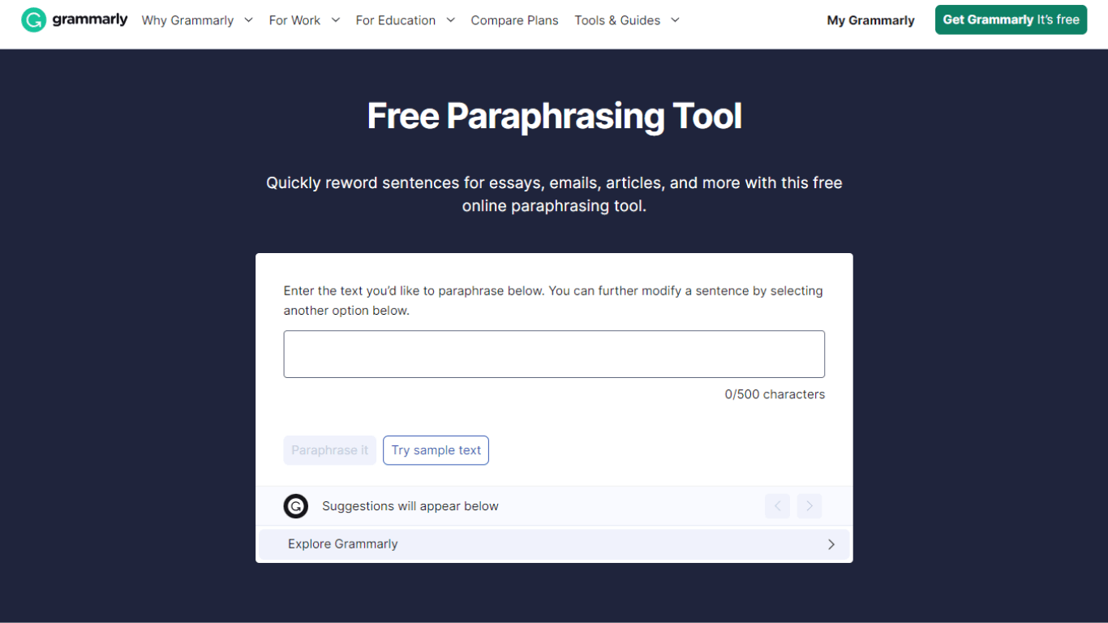
Task: Open the Why Grammarly dropdown menu
Action: tap(197, 20)
